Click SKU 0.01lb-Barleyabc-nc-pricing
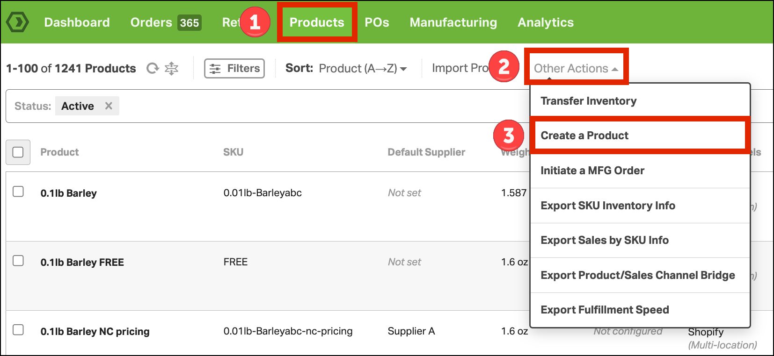The height and width of the screenshot is (356, 774). pos(288,331)
